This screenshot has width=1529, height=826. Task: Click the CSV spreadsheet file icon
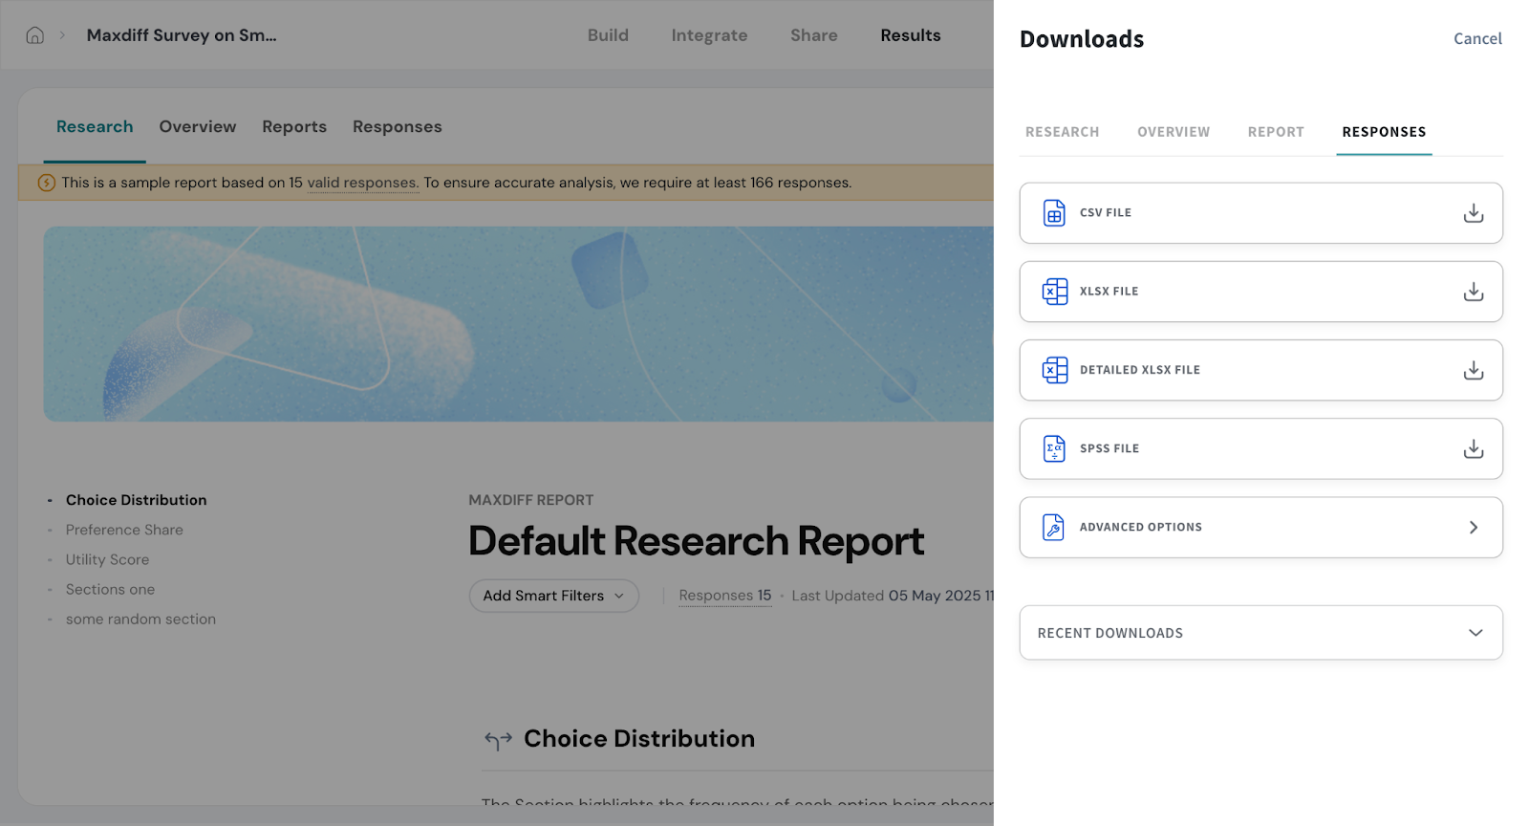pos(1054,213)
